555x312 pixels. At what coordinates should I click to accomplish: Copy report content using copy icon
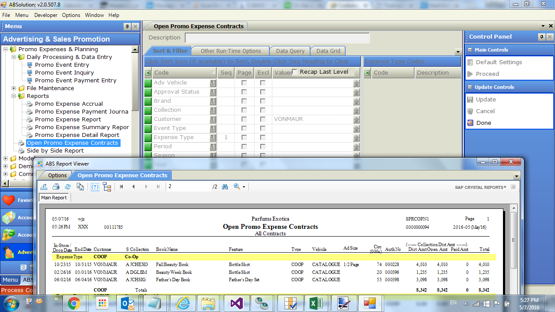[x=80, y=187]
